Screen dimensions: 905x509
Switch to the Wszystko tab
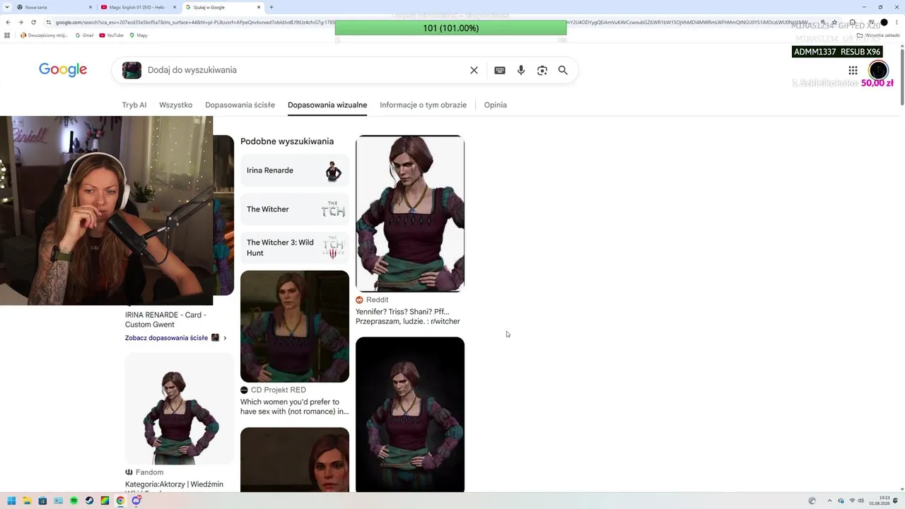(x=175, y=105)
